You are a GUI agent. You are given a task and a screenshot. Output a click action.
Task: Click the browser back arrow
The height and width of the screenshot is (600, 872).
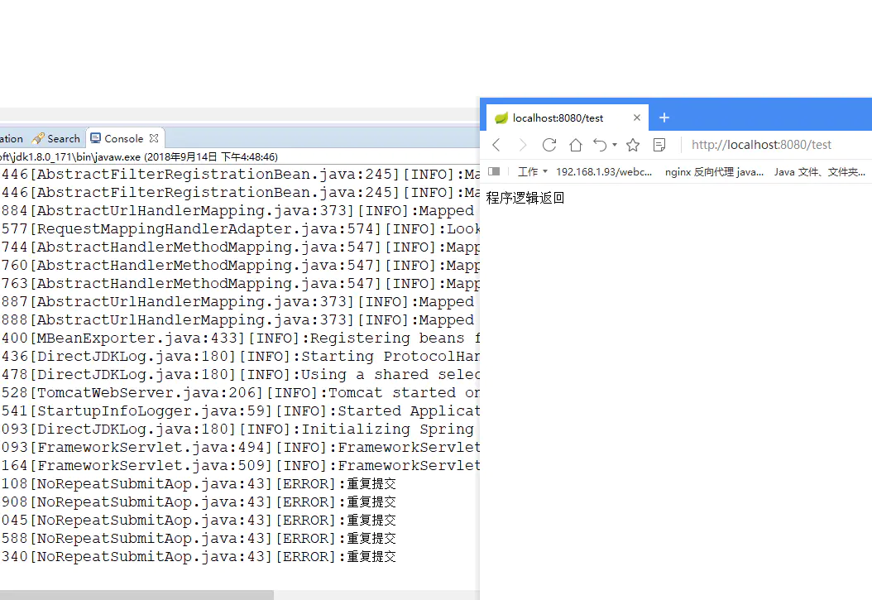[496, 145]
